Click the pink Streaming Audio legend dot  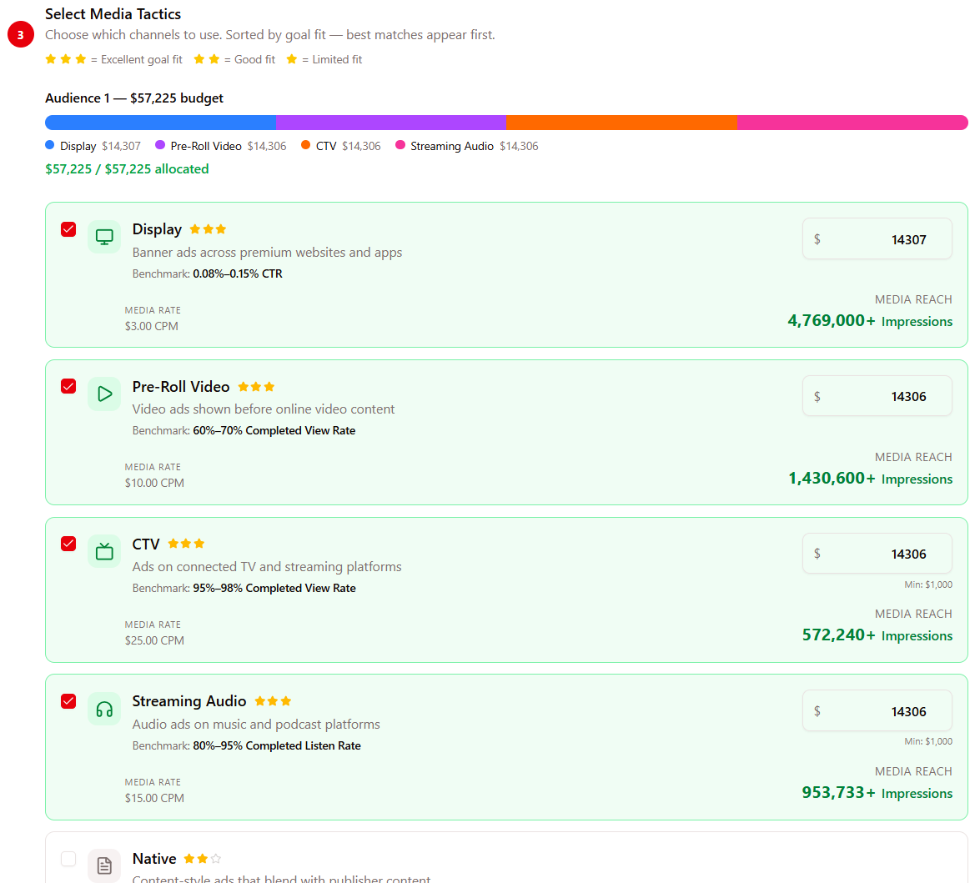click(400, 145)
